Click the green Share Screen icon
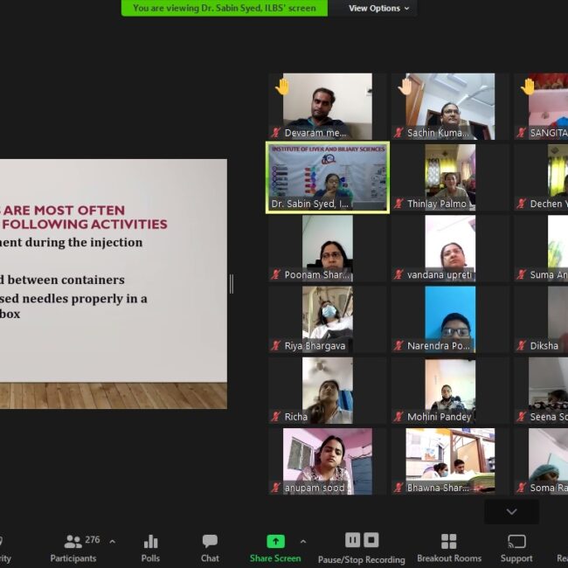Image resolution: width=568 pixels, height=568 pixels. click(275, 542)
